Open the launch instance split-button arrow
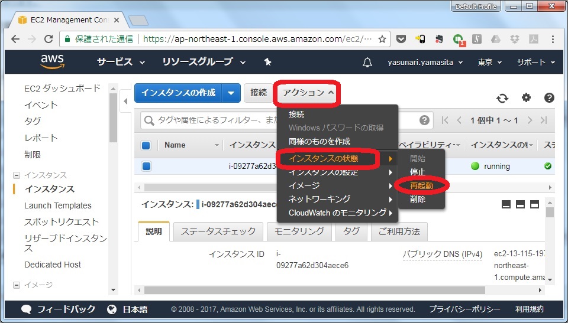This screenshot has height=323, width=568. point(231,93)
